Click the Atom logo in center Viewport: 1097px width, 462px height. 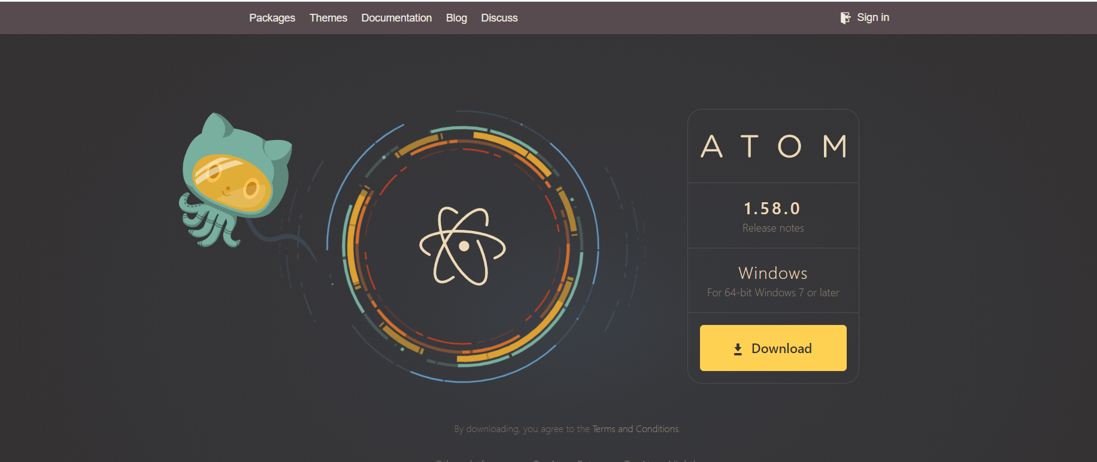tap(463, 246)
